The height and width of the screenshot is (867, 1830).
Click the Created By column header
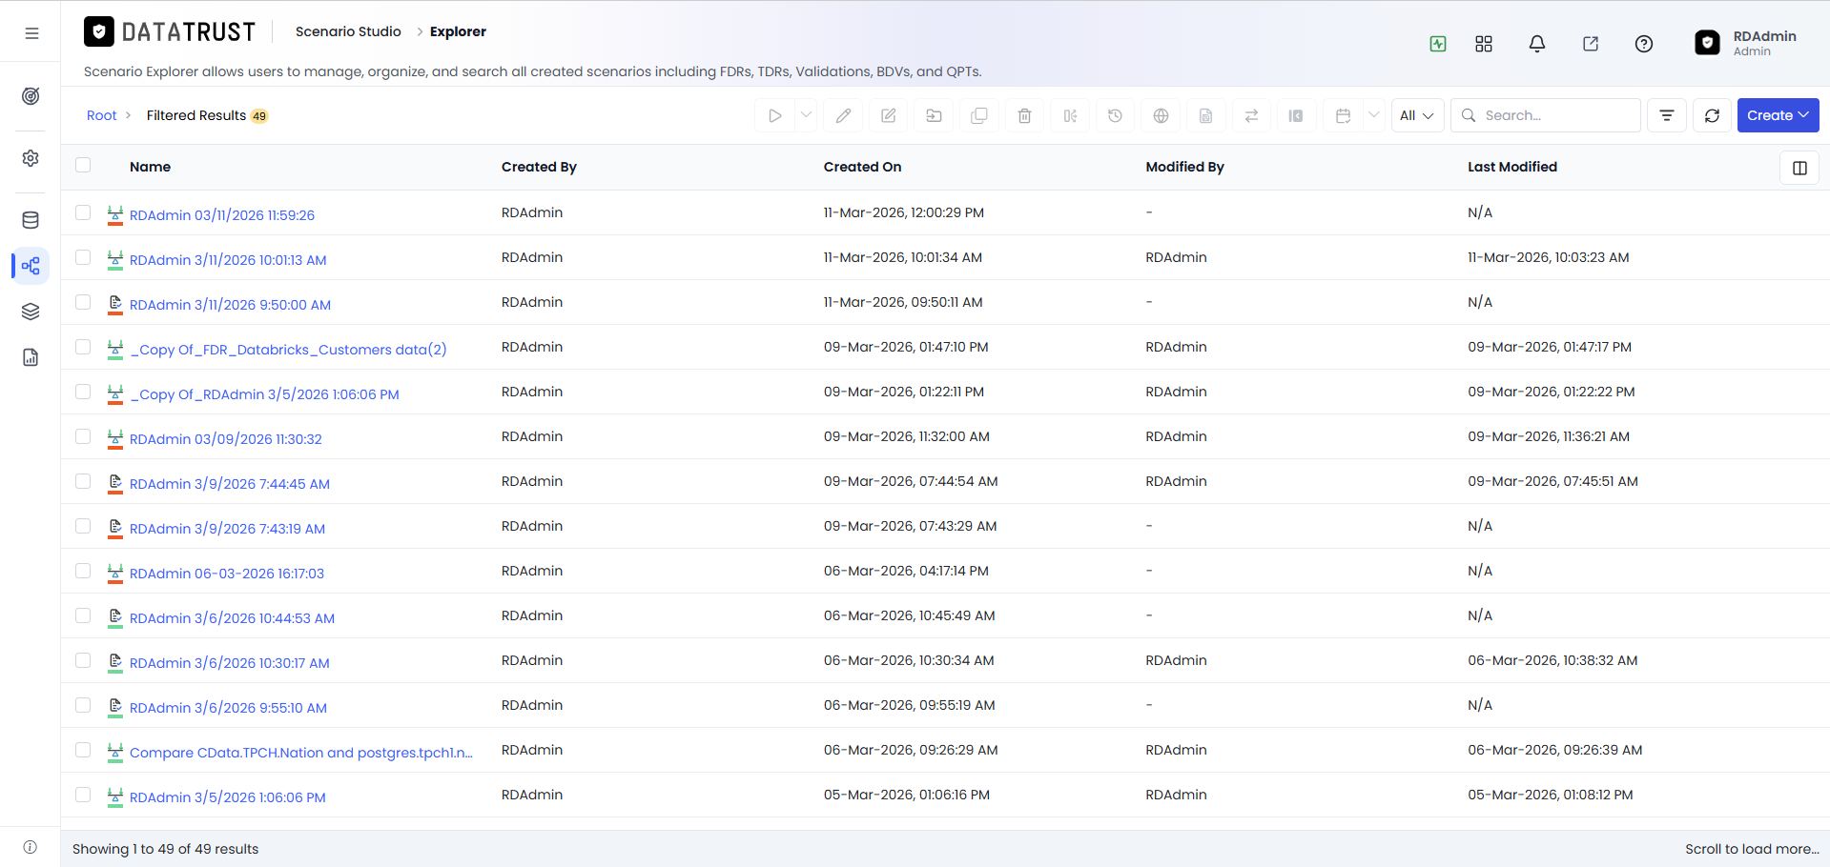pos(539,167)
